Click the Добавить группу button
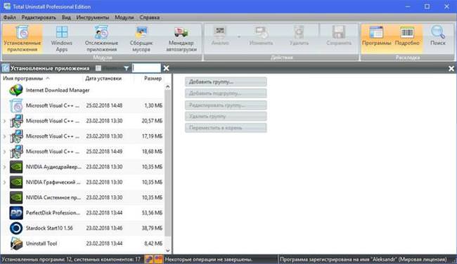Viewport: 457px width, 264px height. pos(226,81)
